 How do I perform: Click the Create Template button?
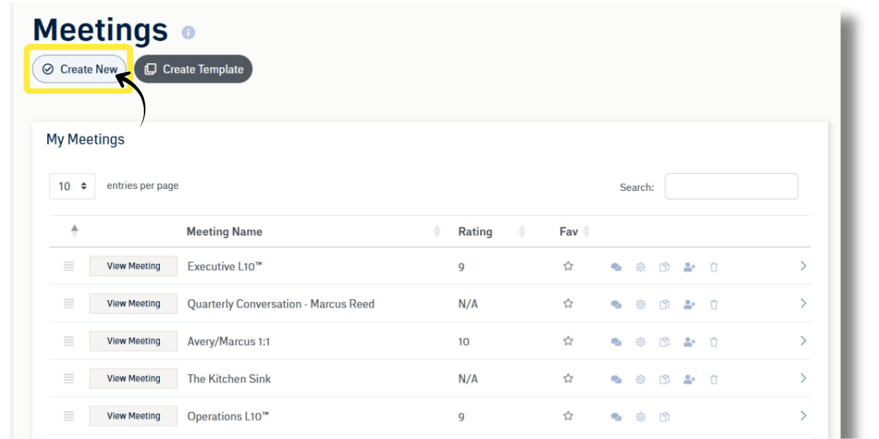[x=194, y=69]
